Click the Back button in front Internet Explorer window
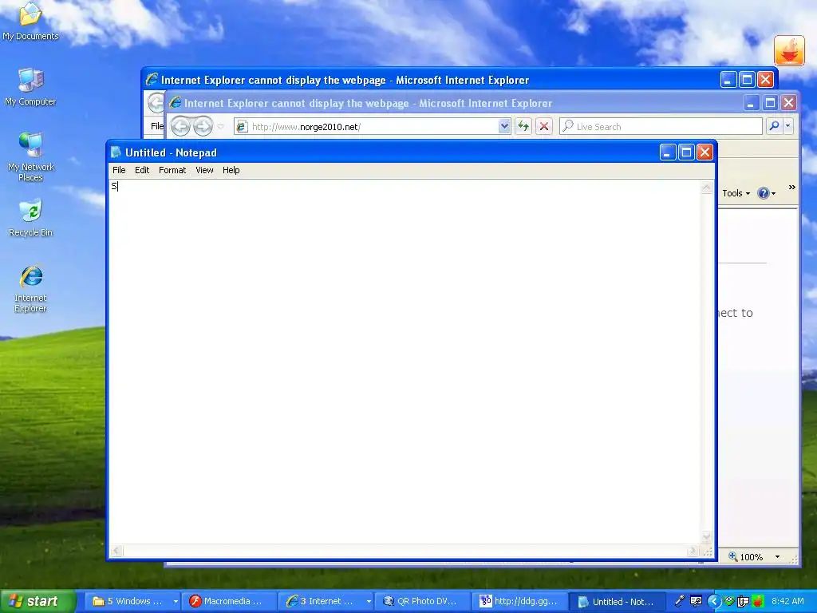The width and height of the screenshot is (817, 613). pyautogui.click(x=181, y=126)
